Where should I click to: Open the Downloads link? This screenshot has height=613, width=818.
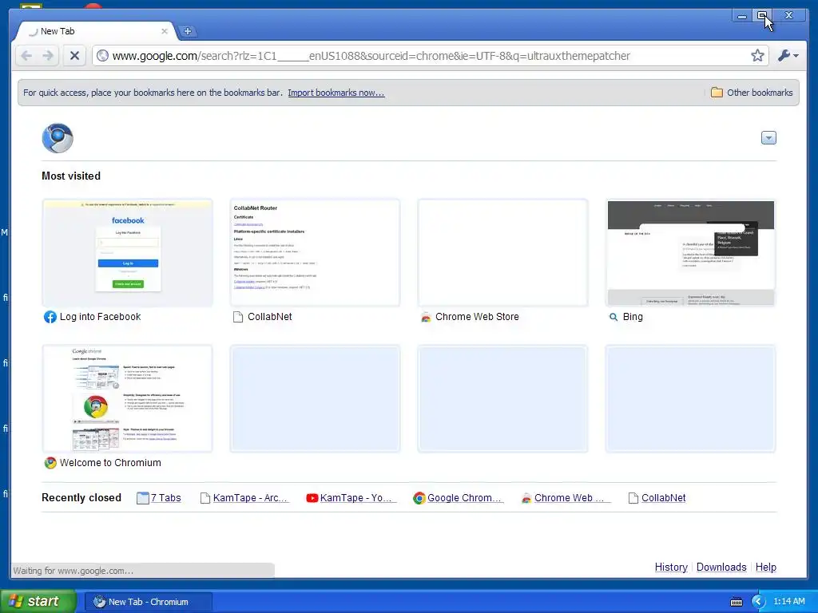pos(721,568)
